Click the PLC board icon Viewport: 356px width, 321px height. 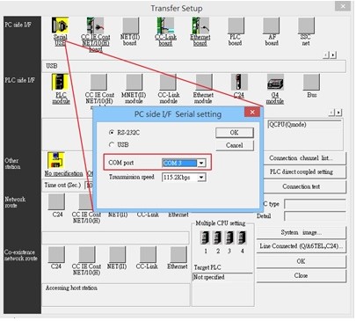(236, 26)
